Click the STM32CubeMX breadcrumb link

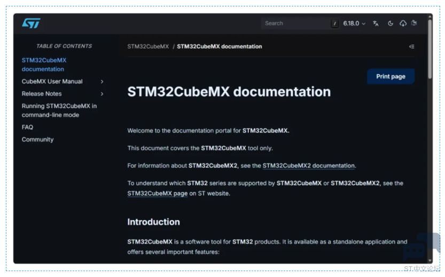point(148,46)
